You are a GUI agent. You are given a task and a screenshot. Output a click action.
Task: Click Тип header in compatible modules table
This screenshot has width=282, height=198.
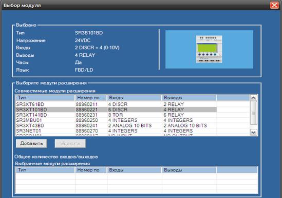45,98
